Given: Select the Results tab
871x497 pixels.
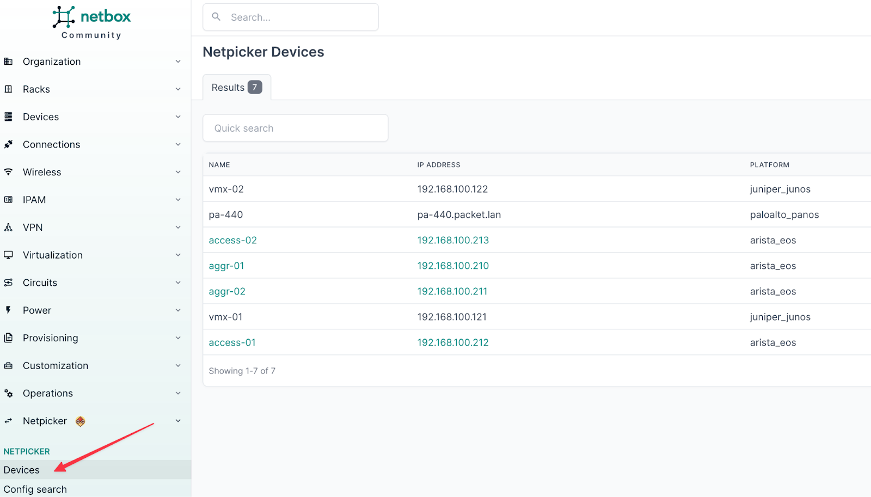Looking at the screenshot, I should pyautogui.click(x=237, y=87).
